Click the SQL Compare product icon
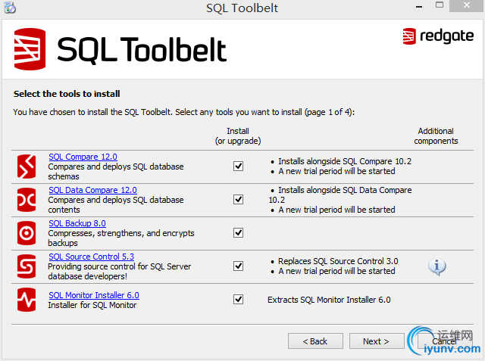Viewport: 485px width, 361px height. click(27, 166)
